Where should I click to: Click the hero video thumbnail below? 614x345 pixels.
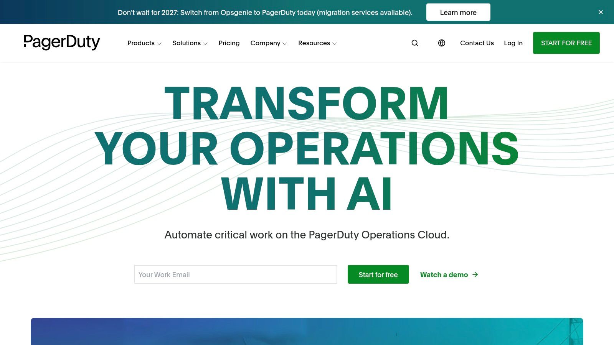point(307,331)
